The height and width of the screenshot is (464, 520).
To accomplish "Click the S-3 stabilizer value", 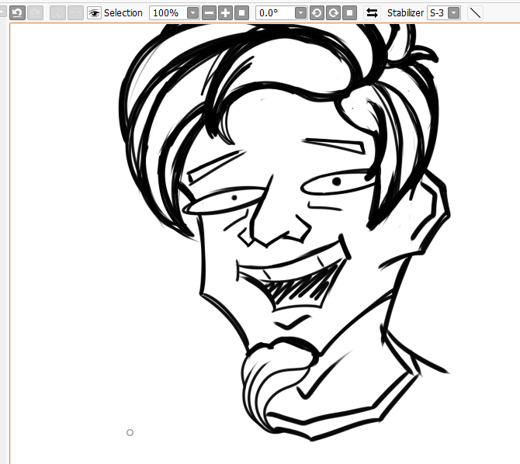I will [437, 13].
